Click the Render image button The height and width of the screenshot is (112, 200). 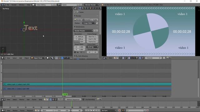click(78, 20)
